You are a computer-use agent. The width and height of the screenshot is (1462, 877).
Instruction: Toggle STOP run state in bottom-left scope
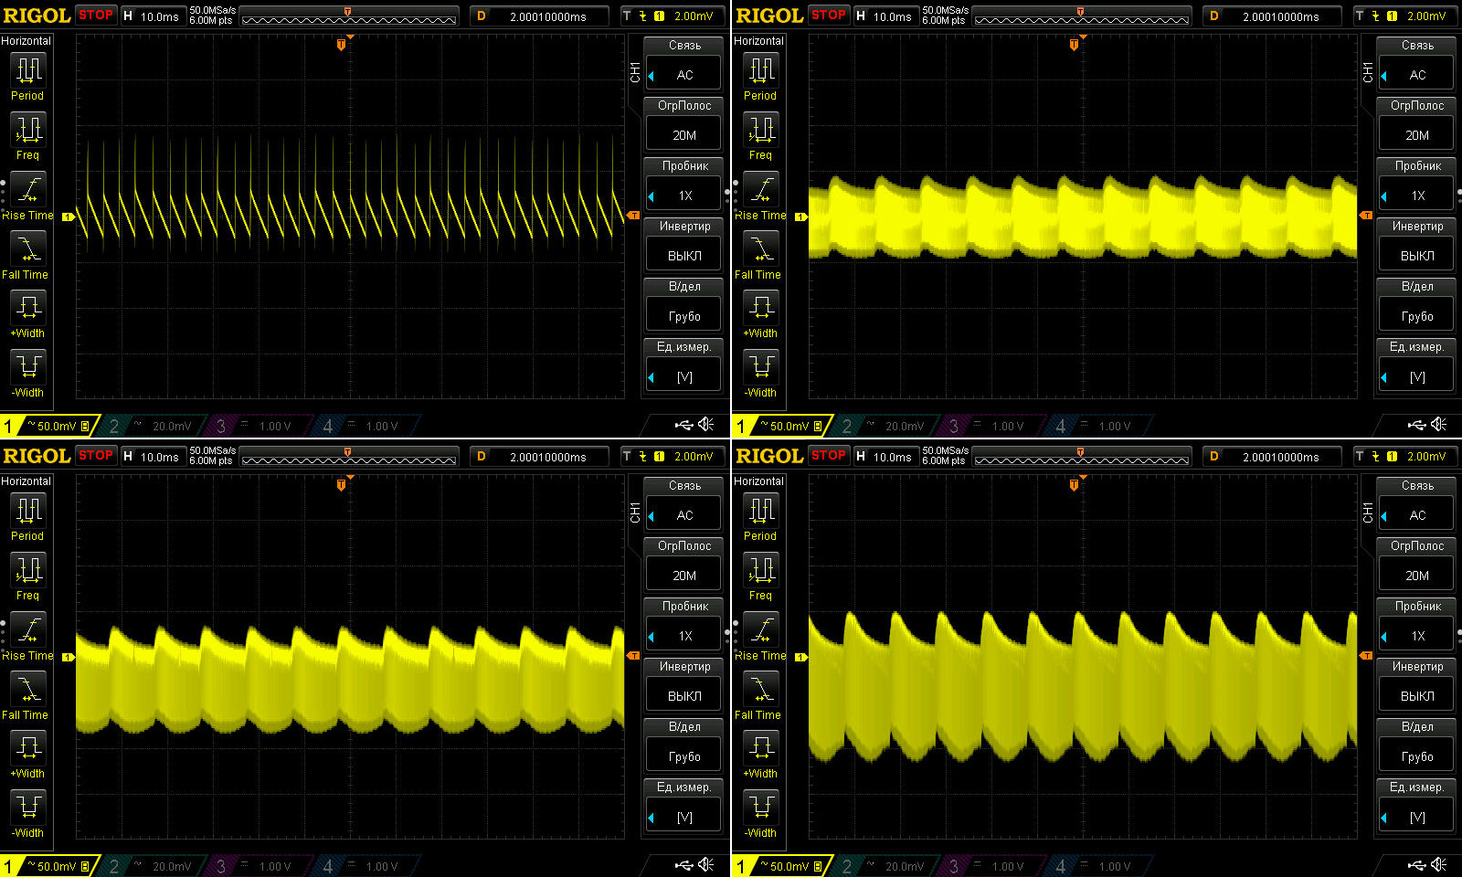click(x=96, y=455)
